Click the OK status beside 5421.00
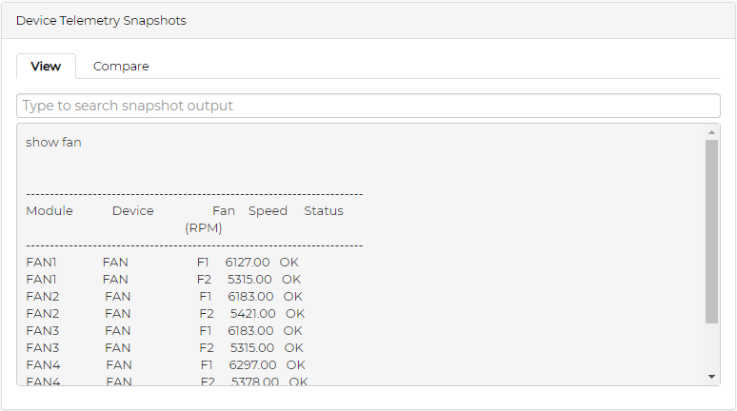This screenshot has width=737, height=411. [295, 314]
